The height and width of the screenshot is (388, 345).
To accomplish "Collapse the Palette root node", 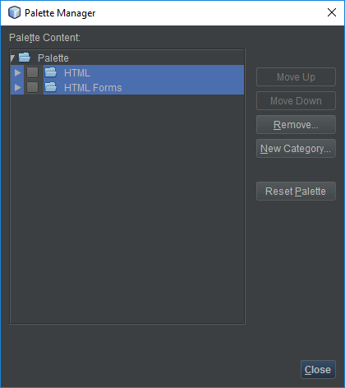I will click(x=12, y=58).
